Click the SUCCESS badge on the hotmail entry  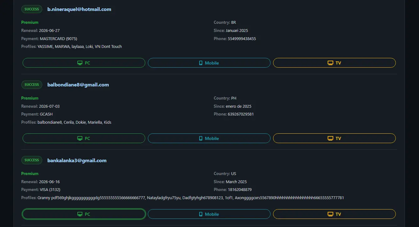pos(32,9)
